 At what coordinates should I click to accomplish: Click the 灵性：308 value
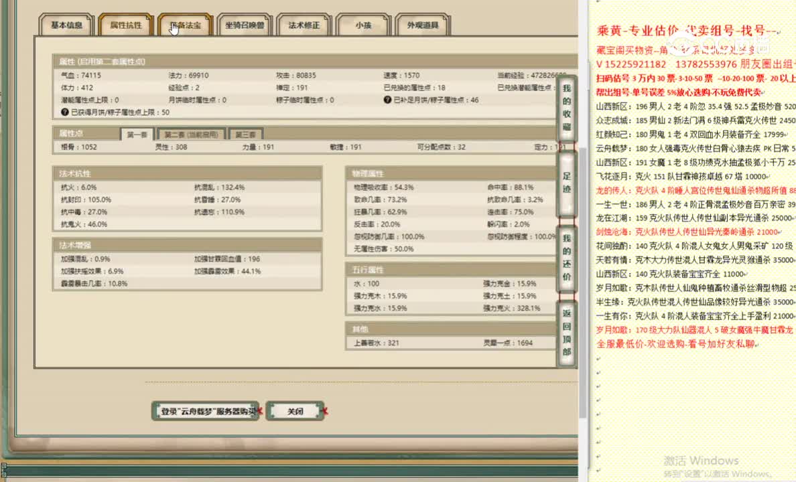[x=171, y=147]
